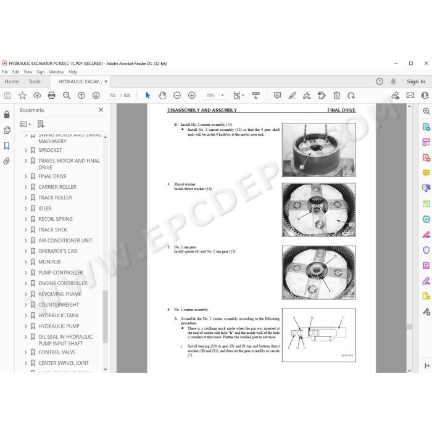This screenshot has width=432, height=432.
Task: Open the Protect shield tool in right pane
Action: coord(426,250)
